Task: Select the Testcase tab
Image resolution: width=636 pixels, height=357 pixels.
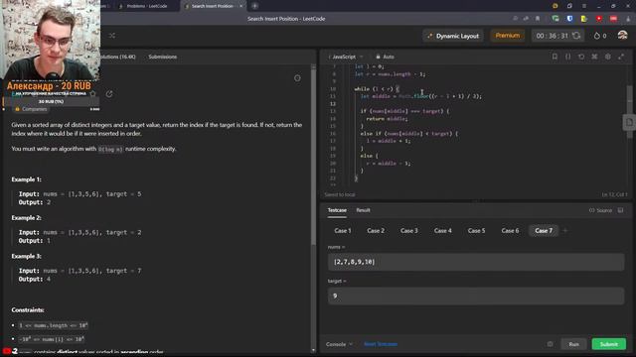Action: (x=337, y=210)
